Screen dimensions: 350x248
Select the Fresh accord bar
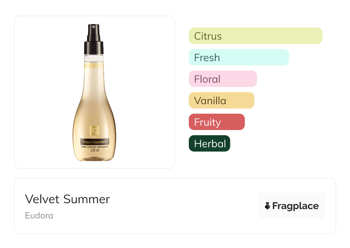pyautogui.click(x=239, y=57)
